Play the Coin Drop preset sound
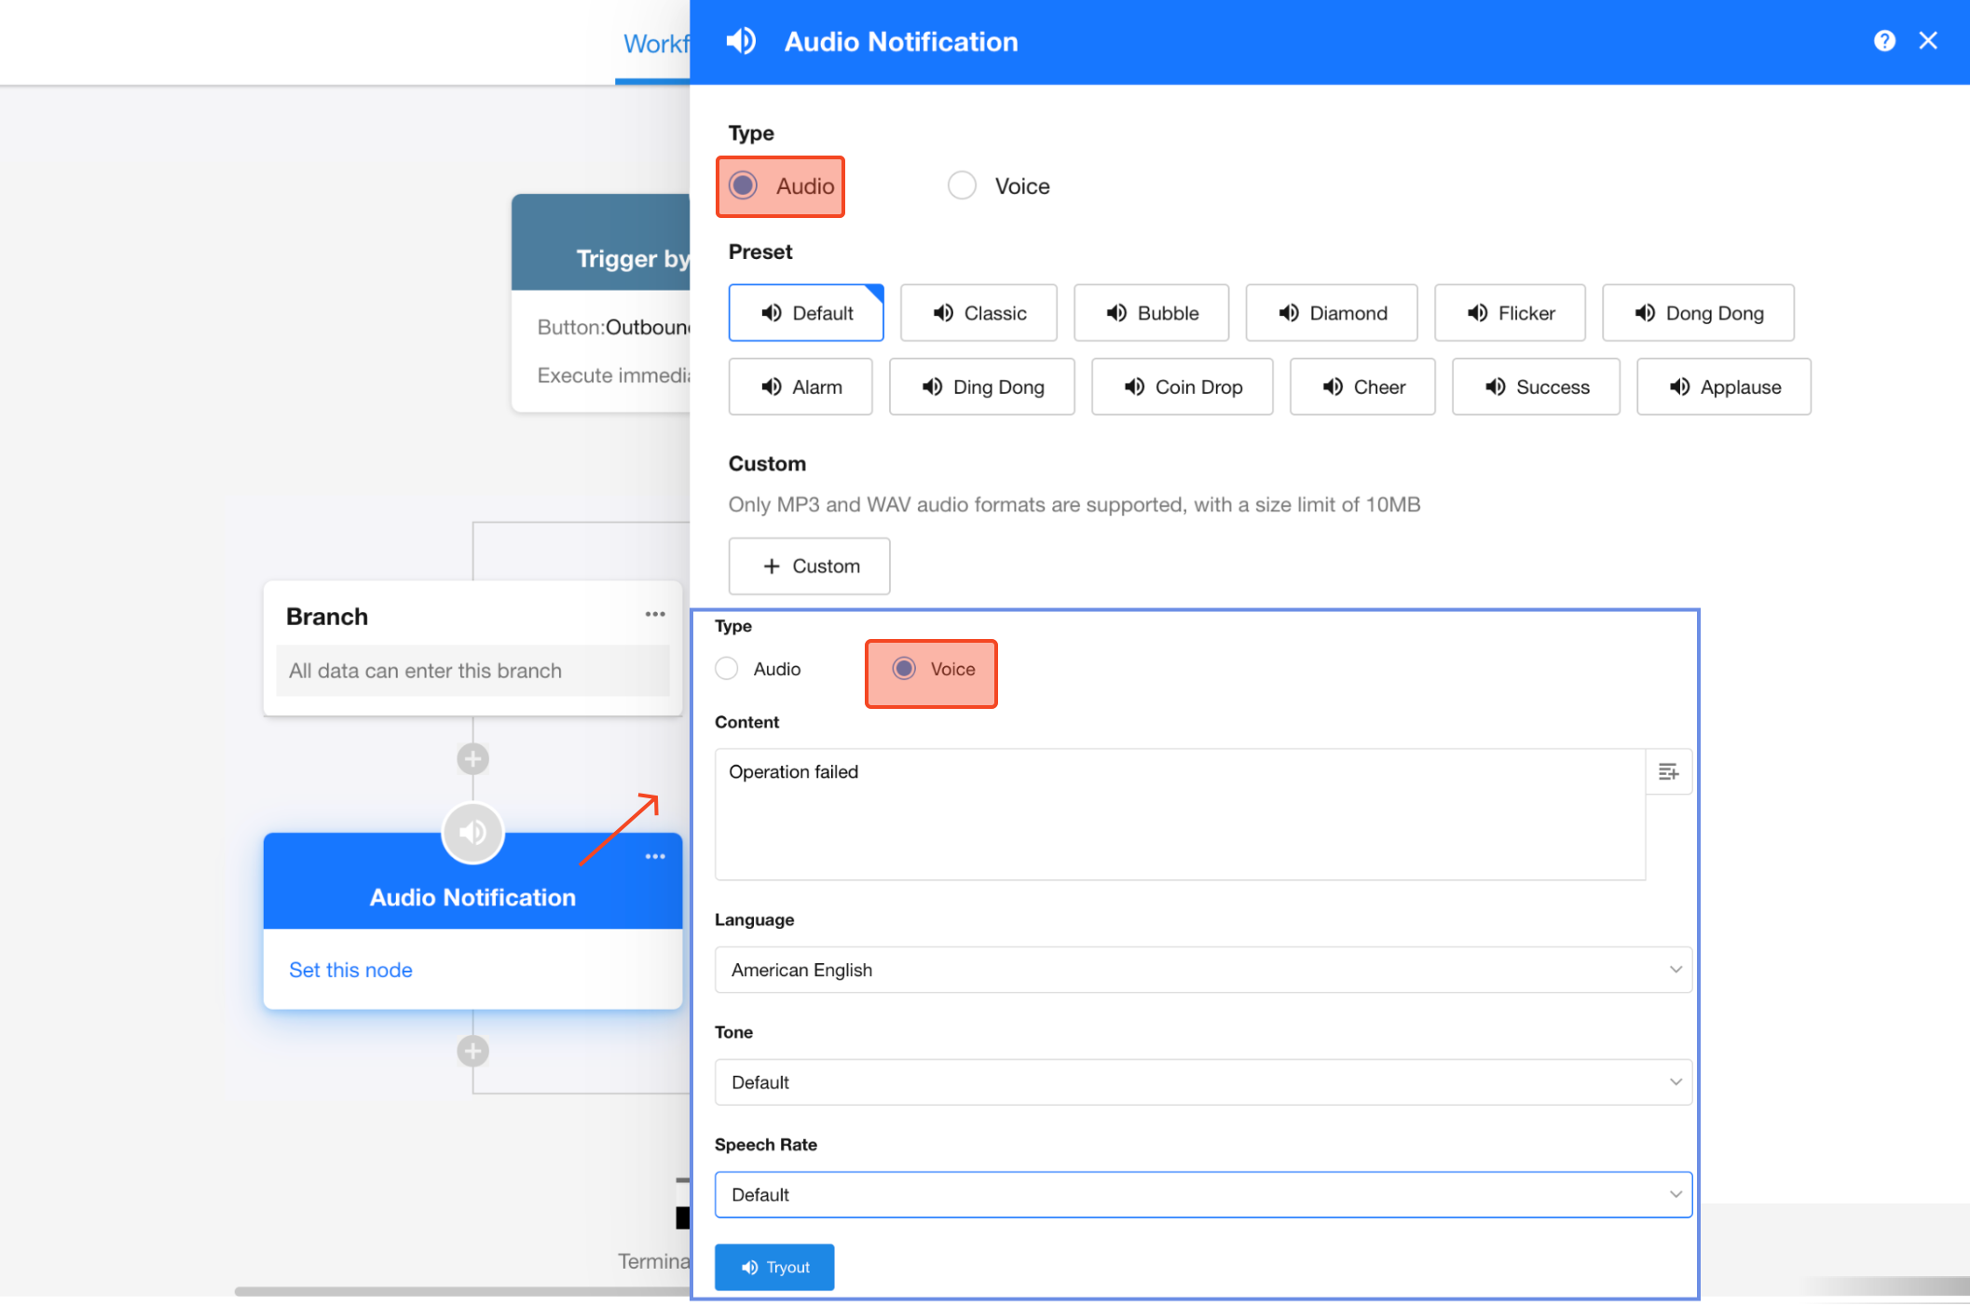This screenshot has width=1970, height=1306. (1182, 388)
